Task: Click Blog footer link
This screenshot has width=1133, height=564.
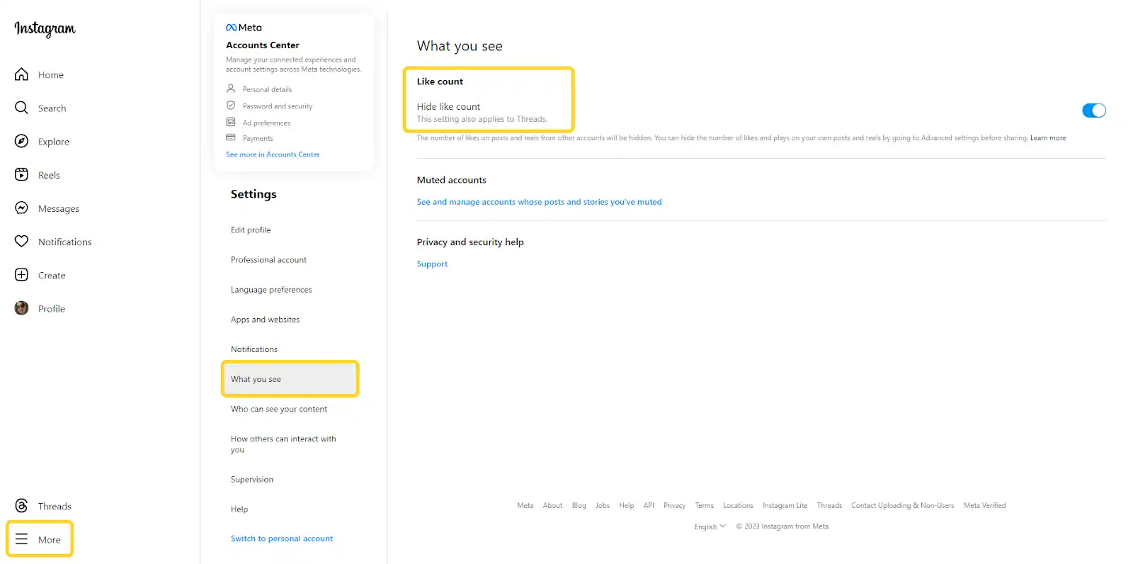Action: [579, 505]
